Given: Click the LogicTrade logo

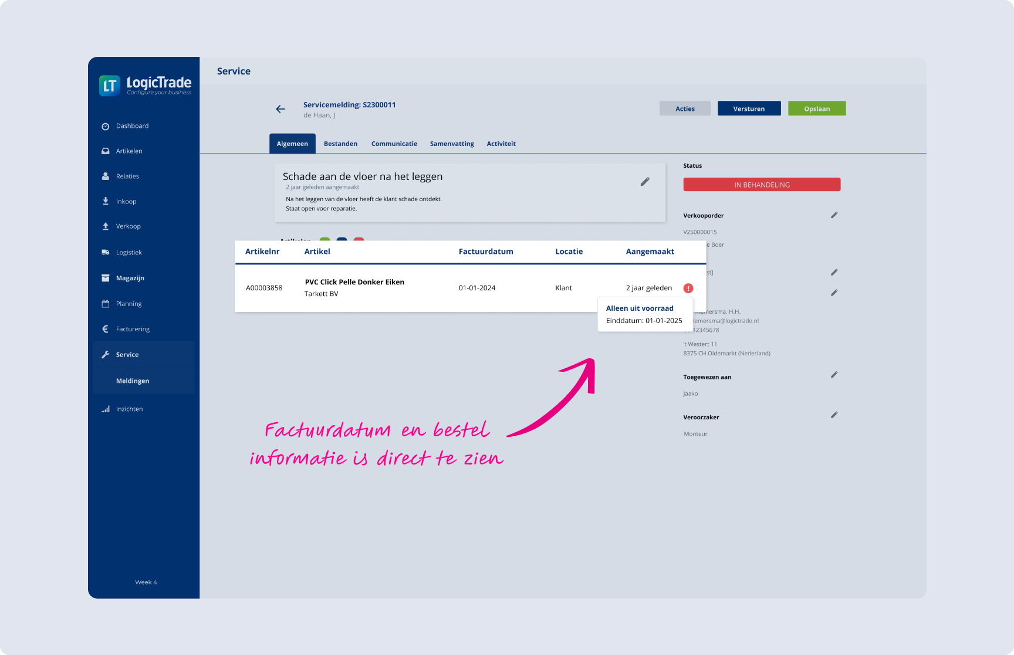Looking at the screenshot, I should 146,86.
